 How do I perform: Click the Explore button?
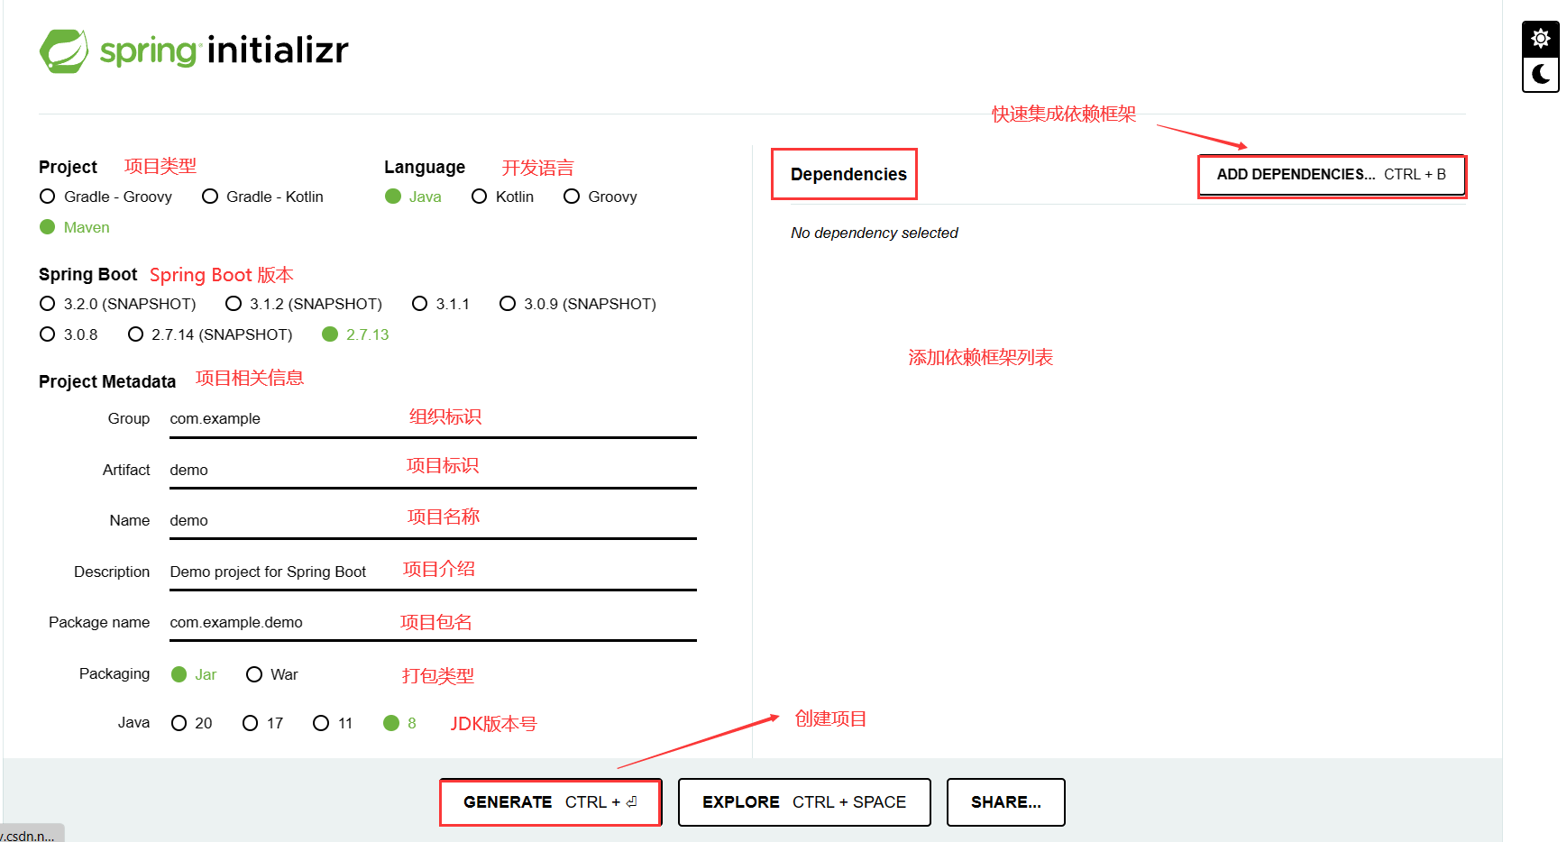(x=804, y=802)
